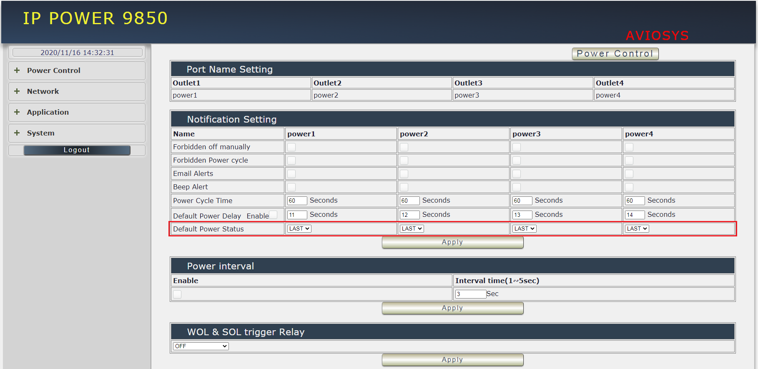Toggle Forbidden Power cycle for power3
This screenshot has height=369, width=758.
pos(517,160)
